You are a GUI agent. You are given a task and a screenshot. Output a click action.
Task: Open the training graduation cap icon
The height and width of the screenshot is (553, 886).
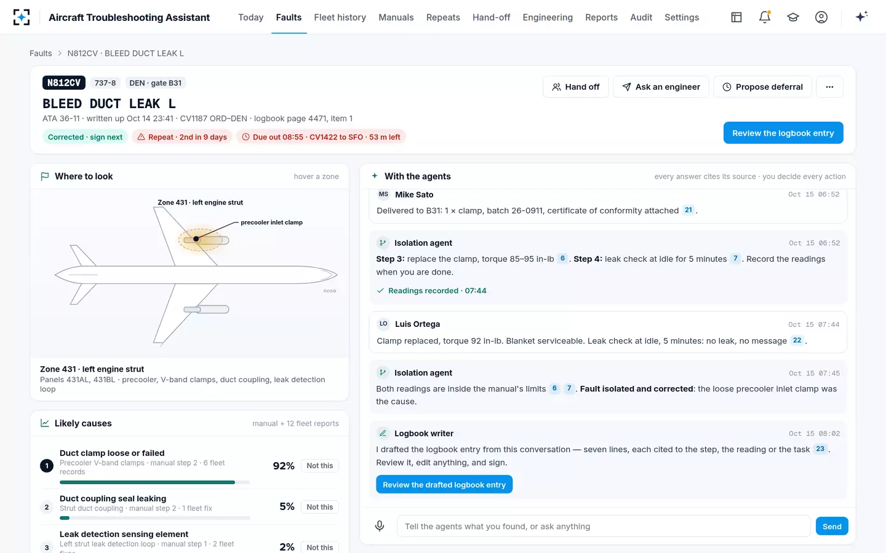pyautogui.click(x=793, y=17)
